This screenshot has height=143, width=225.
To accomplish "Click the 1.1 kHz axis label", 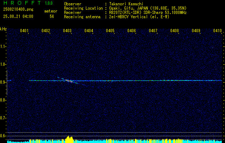I will point(3,46).
